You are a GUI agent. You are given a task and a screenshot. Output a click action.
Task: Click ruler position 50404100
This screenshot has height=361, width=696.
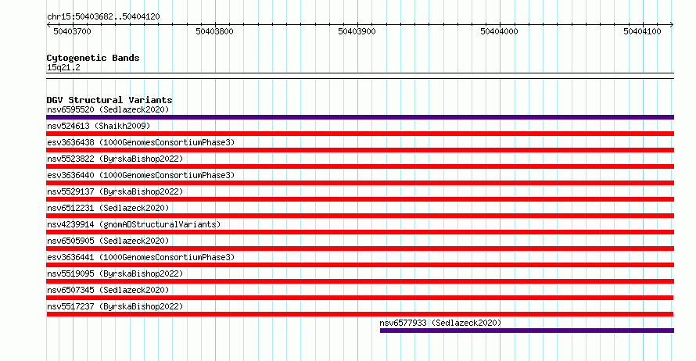[642, 31]
